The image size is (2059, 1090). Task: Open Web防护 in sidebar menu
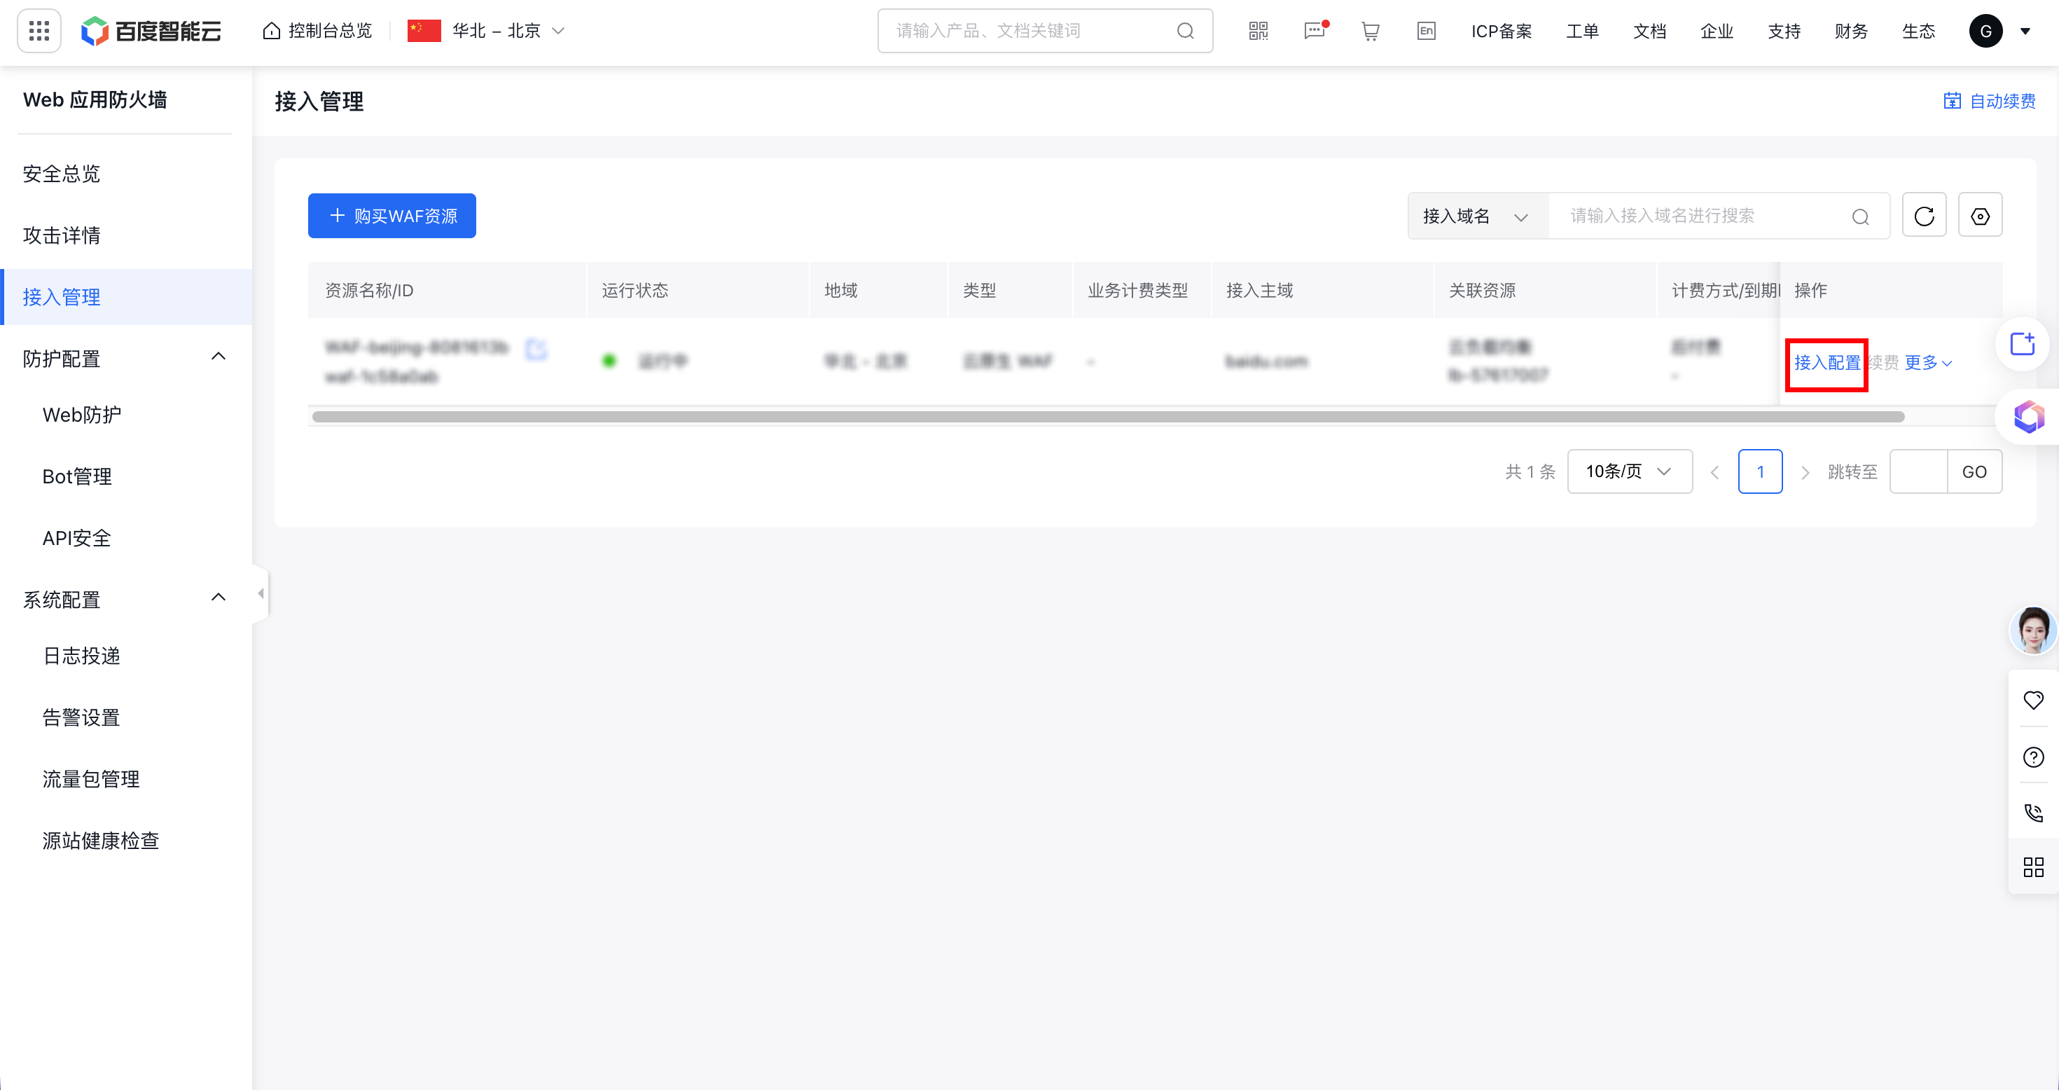pyautogui.click(x=81, y=415)
